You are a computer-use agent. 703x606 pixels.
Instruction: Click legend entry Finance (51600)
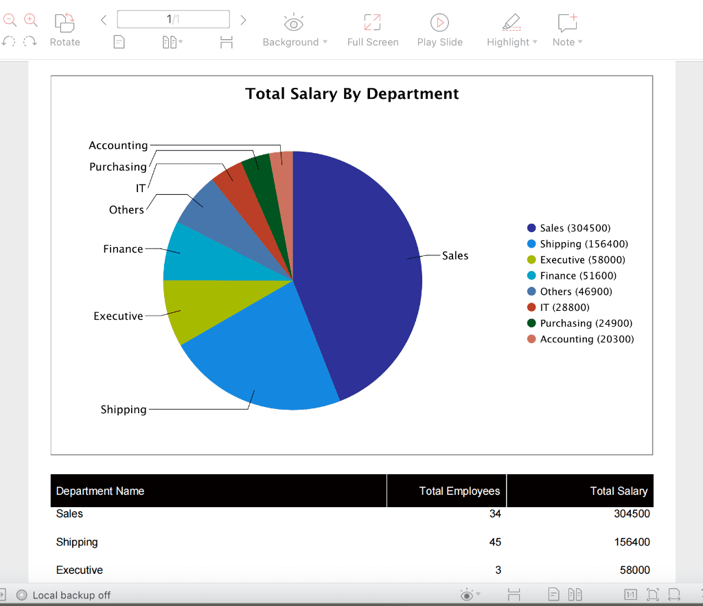(x=572, y=276)
